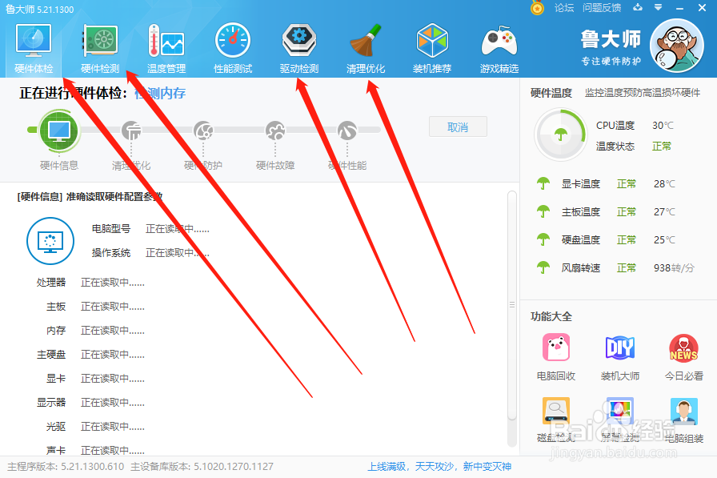This screenshot has width=717, height=478.
Task: Click the 显卡温度 28℃ value
Action: 664,184
